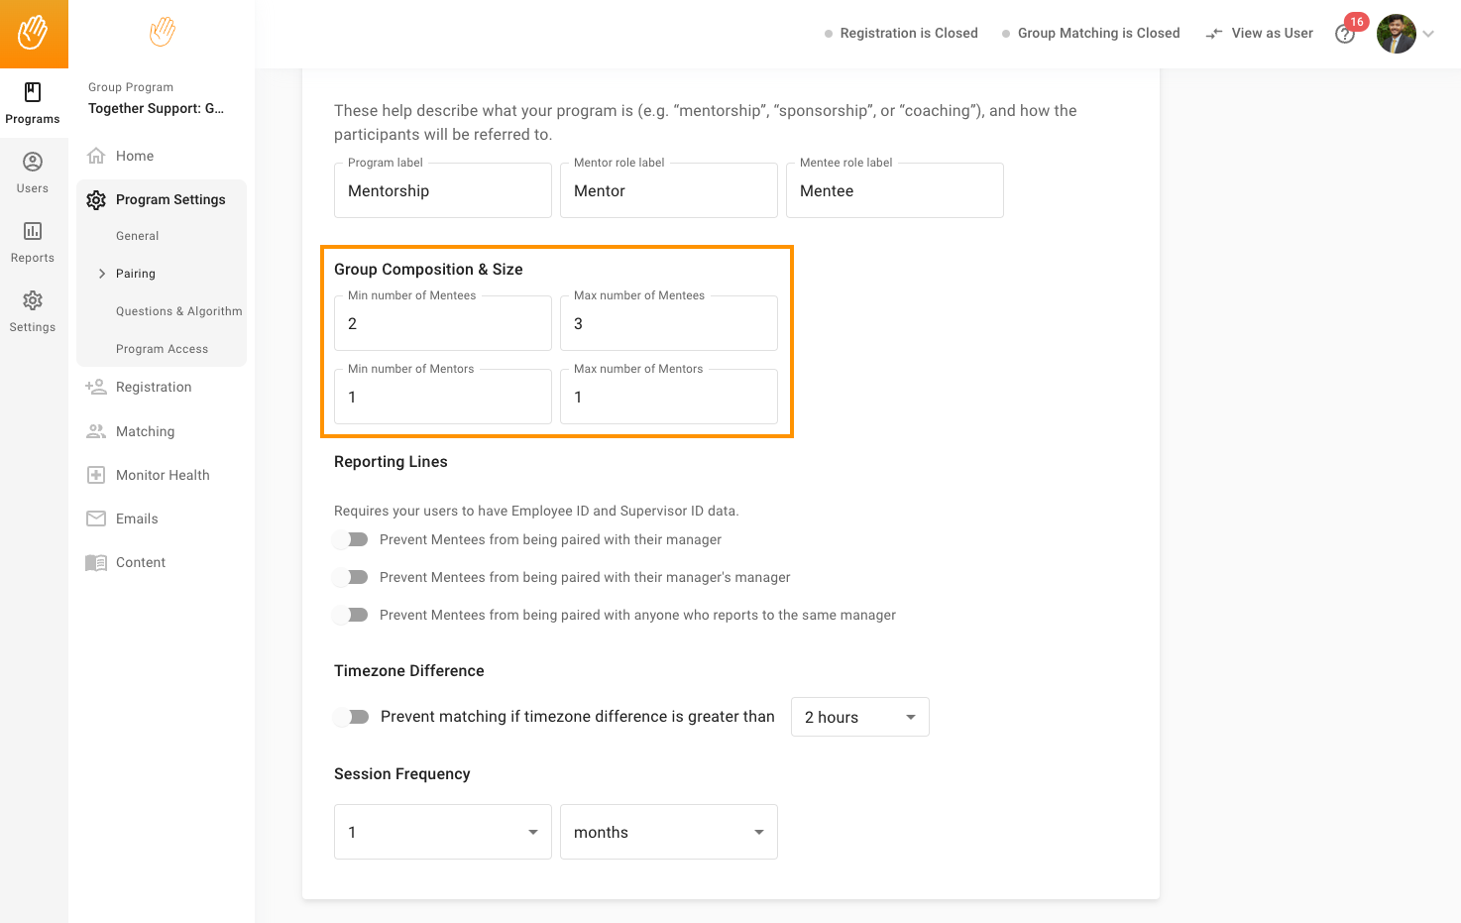Viewport: 1461px width, 923px height.
Task: Open the red 16 notifications badge
Action: [1357, 22]
